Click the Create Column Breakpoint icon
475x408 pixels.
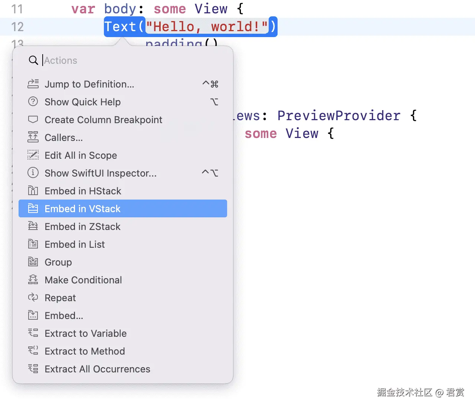click(33, 119)
